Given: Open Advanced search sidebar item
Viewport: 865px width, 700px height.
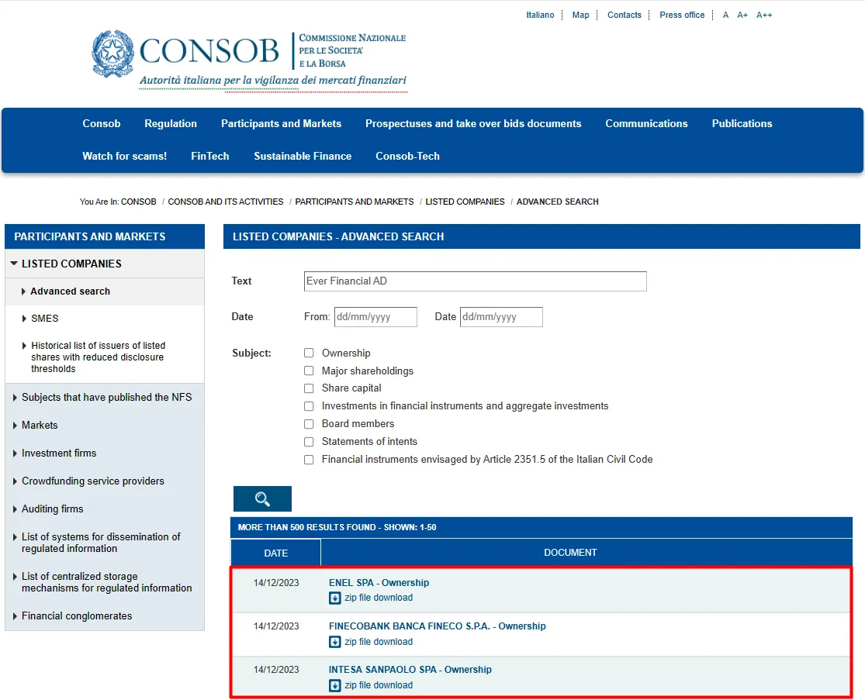Looking at the screenshot, I should (x=70, y=291).
